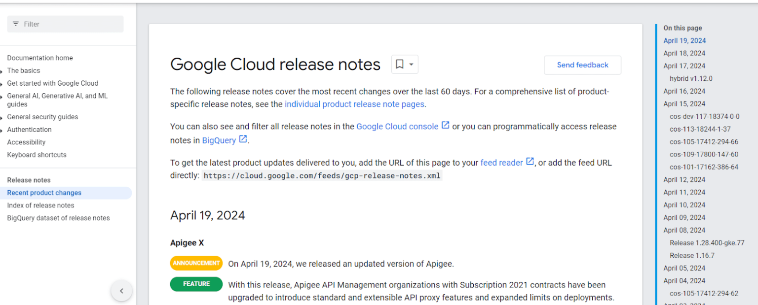Click the bookmark icon beside the page title
758x305 pixels.
(x=401, y=64)
